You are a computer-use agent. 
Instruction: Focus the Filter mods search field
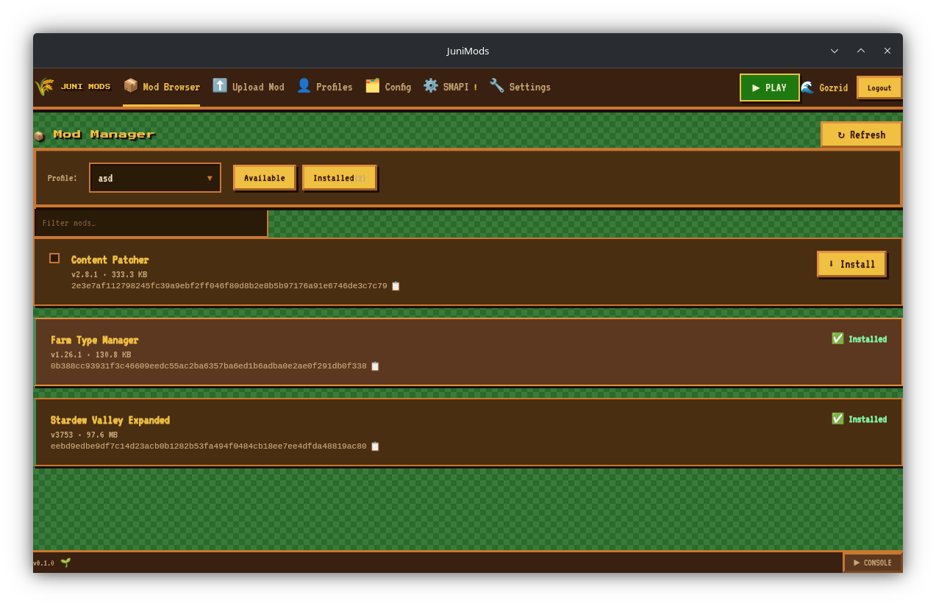[151, 224]
